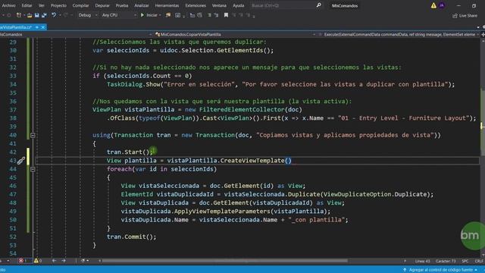Open the Ayuda menu
Viewport: 485px width, 273px height.
[x=238, y=5]
